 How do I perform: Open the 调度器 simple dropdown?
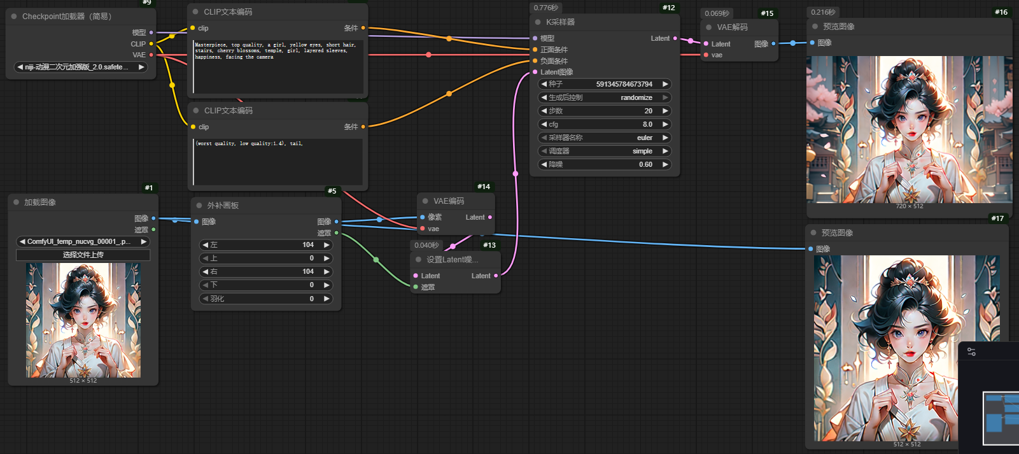pyautogui.click(x=604, y=151)
